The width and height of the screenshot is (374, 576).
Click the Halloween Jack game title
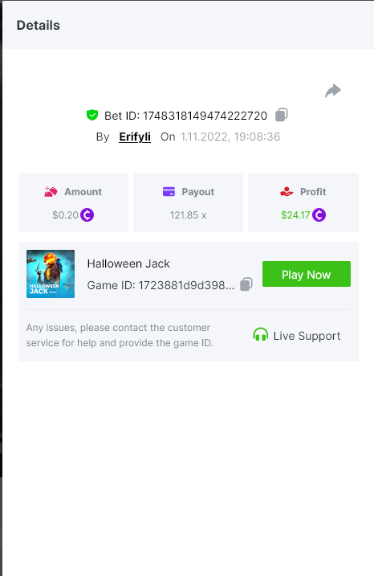(128, 263)
